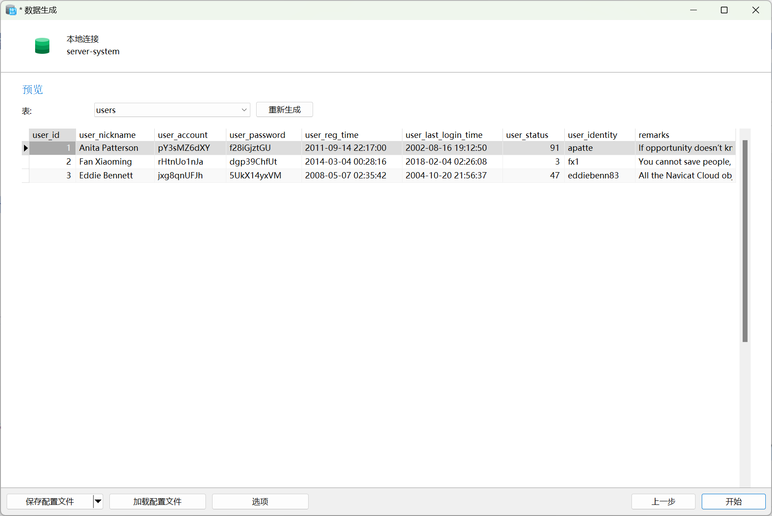The width and height of the screenshot is (772, 516).
Task: Click the green database connection icon
Action: pyautogui.click(x=42, y=46)
